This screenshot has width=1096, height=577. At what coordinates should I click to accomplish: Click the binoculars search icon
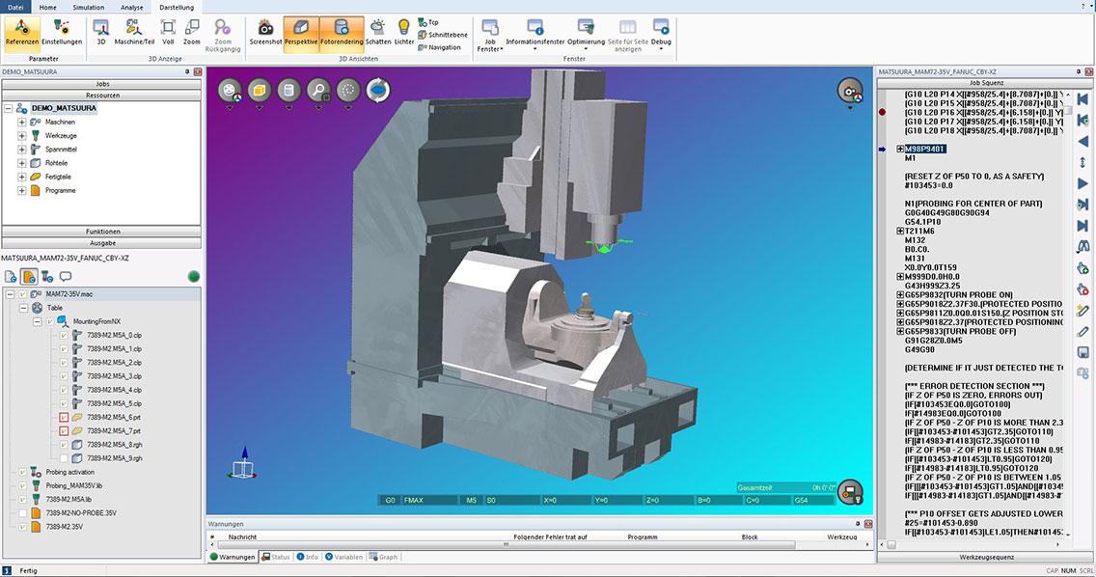point(1082,246)
